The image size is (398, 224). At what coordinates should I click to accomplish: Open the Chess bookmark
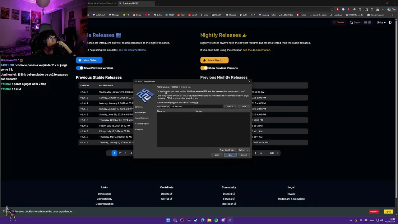pos(204,15)
